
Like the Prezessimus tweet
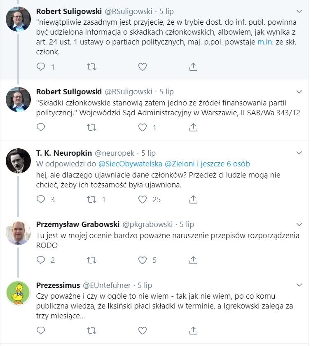143,330
